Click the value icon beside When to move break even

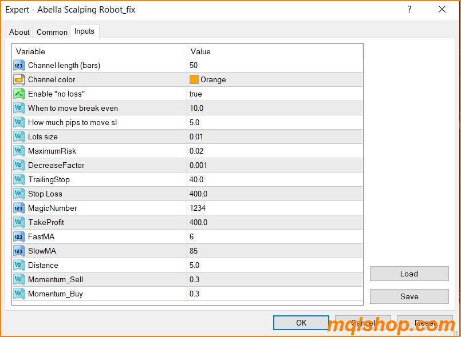tap(19, 108)
